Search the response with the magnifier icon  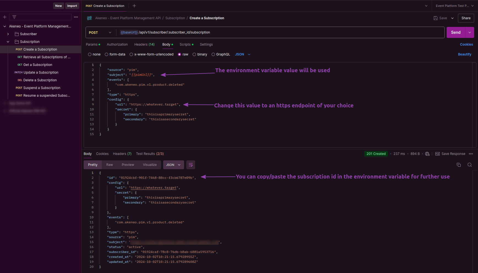pos(469,165)
